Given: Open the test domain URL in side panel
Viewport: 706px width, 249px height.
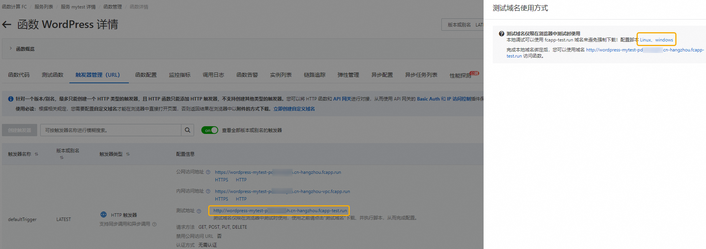Looking at the screenshot, I should coord(645,50).
